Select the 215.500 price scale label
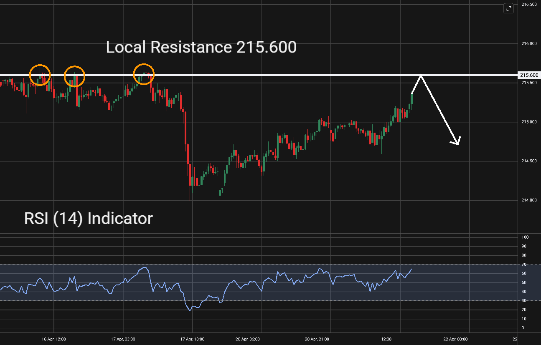The height and width of the screenshot is (345, 541). (529, 83)
